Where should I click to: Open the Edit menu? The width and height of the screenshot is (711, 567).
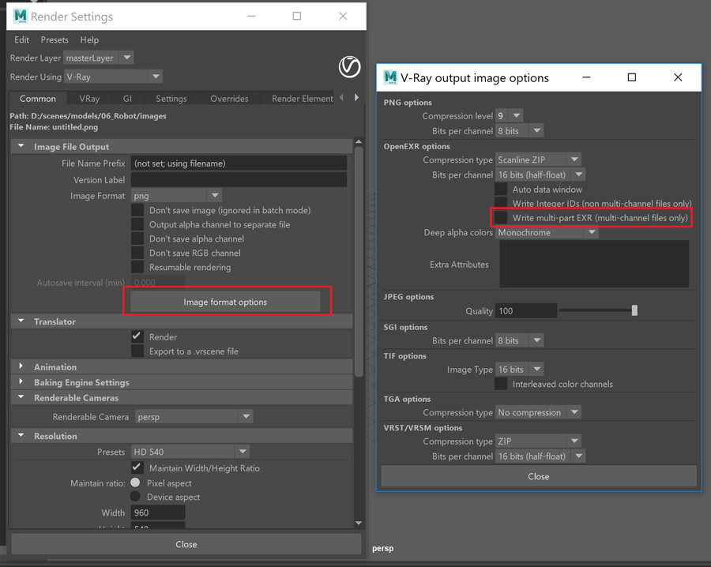click(x=21, y=40)
